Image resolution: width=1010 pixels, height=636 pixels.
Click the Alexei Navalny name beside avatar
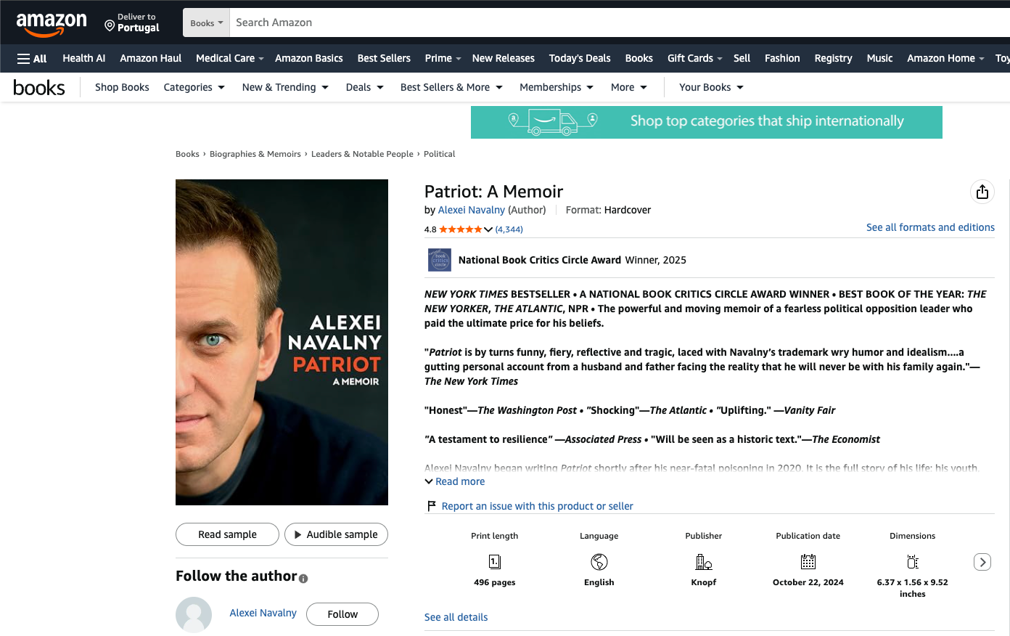point(263,613)
